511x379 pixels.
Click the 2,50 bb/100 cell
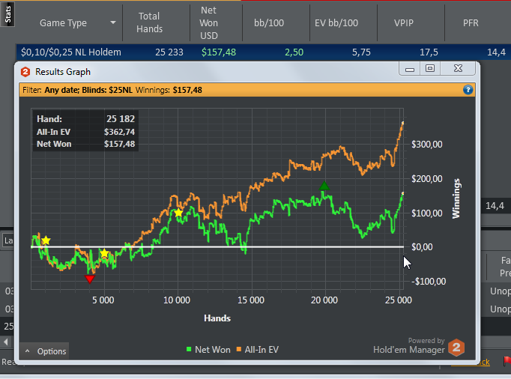point(294,52)
